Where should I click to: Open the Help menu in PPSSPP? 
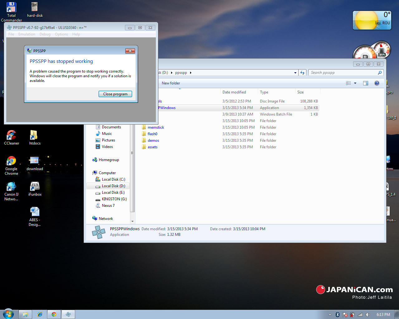pos(76,34)
